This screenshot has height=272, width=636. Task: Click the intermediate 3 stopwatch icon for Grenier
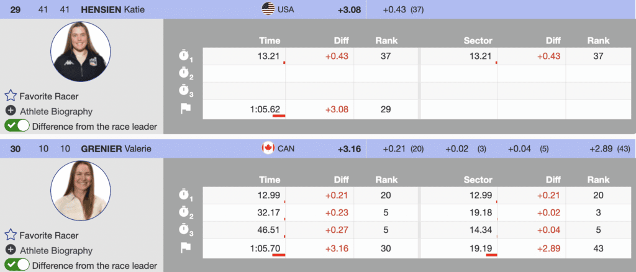coord(186,230)
